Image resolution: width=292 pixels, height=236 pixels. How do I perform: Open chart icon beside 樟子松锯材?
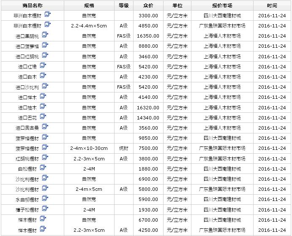tap(45, 209)
